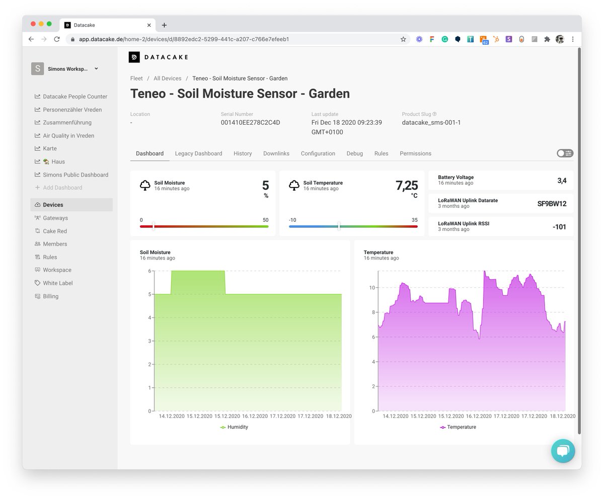The image size is (604, 499).
Task: Expand the Simons Workspace dropdown chevron
Action: pos(96,69)
